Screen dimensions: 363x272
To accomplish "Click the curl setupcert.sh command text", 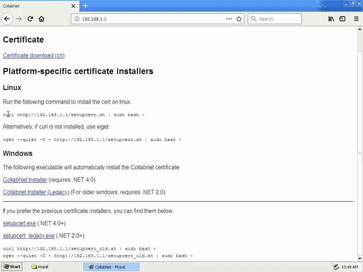I will click(x=74, y=115).
